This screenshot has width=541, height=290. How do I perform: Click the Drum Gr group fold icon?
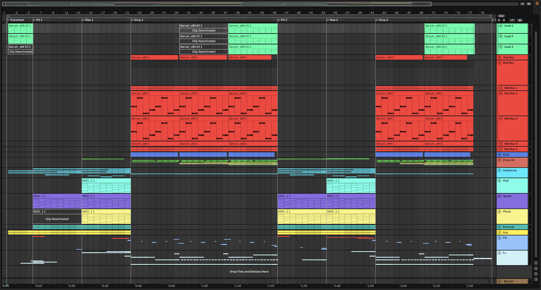coord(499,160)
